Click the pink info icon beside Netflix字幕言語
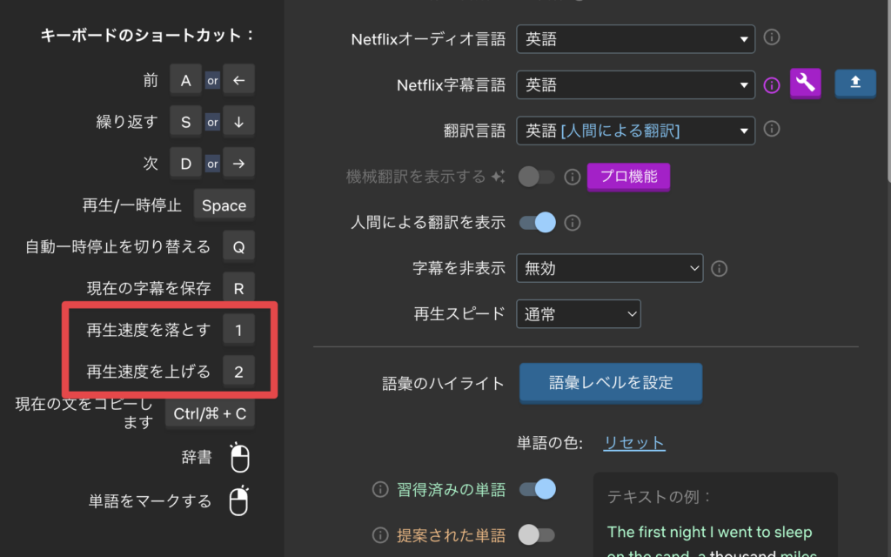891x557 pixels. click(773, 84)
